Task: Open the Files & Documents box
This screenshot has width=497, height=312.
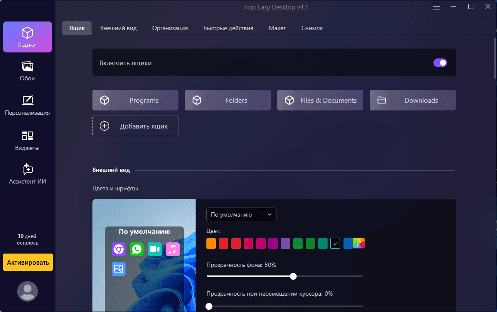Action: tap(320, 100)
